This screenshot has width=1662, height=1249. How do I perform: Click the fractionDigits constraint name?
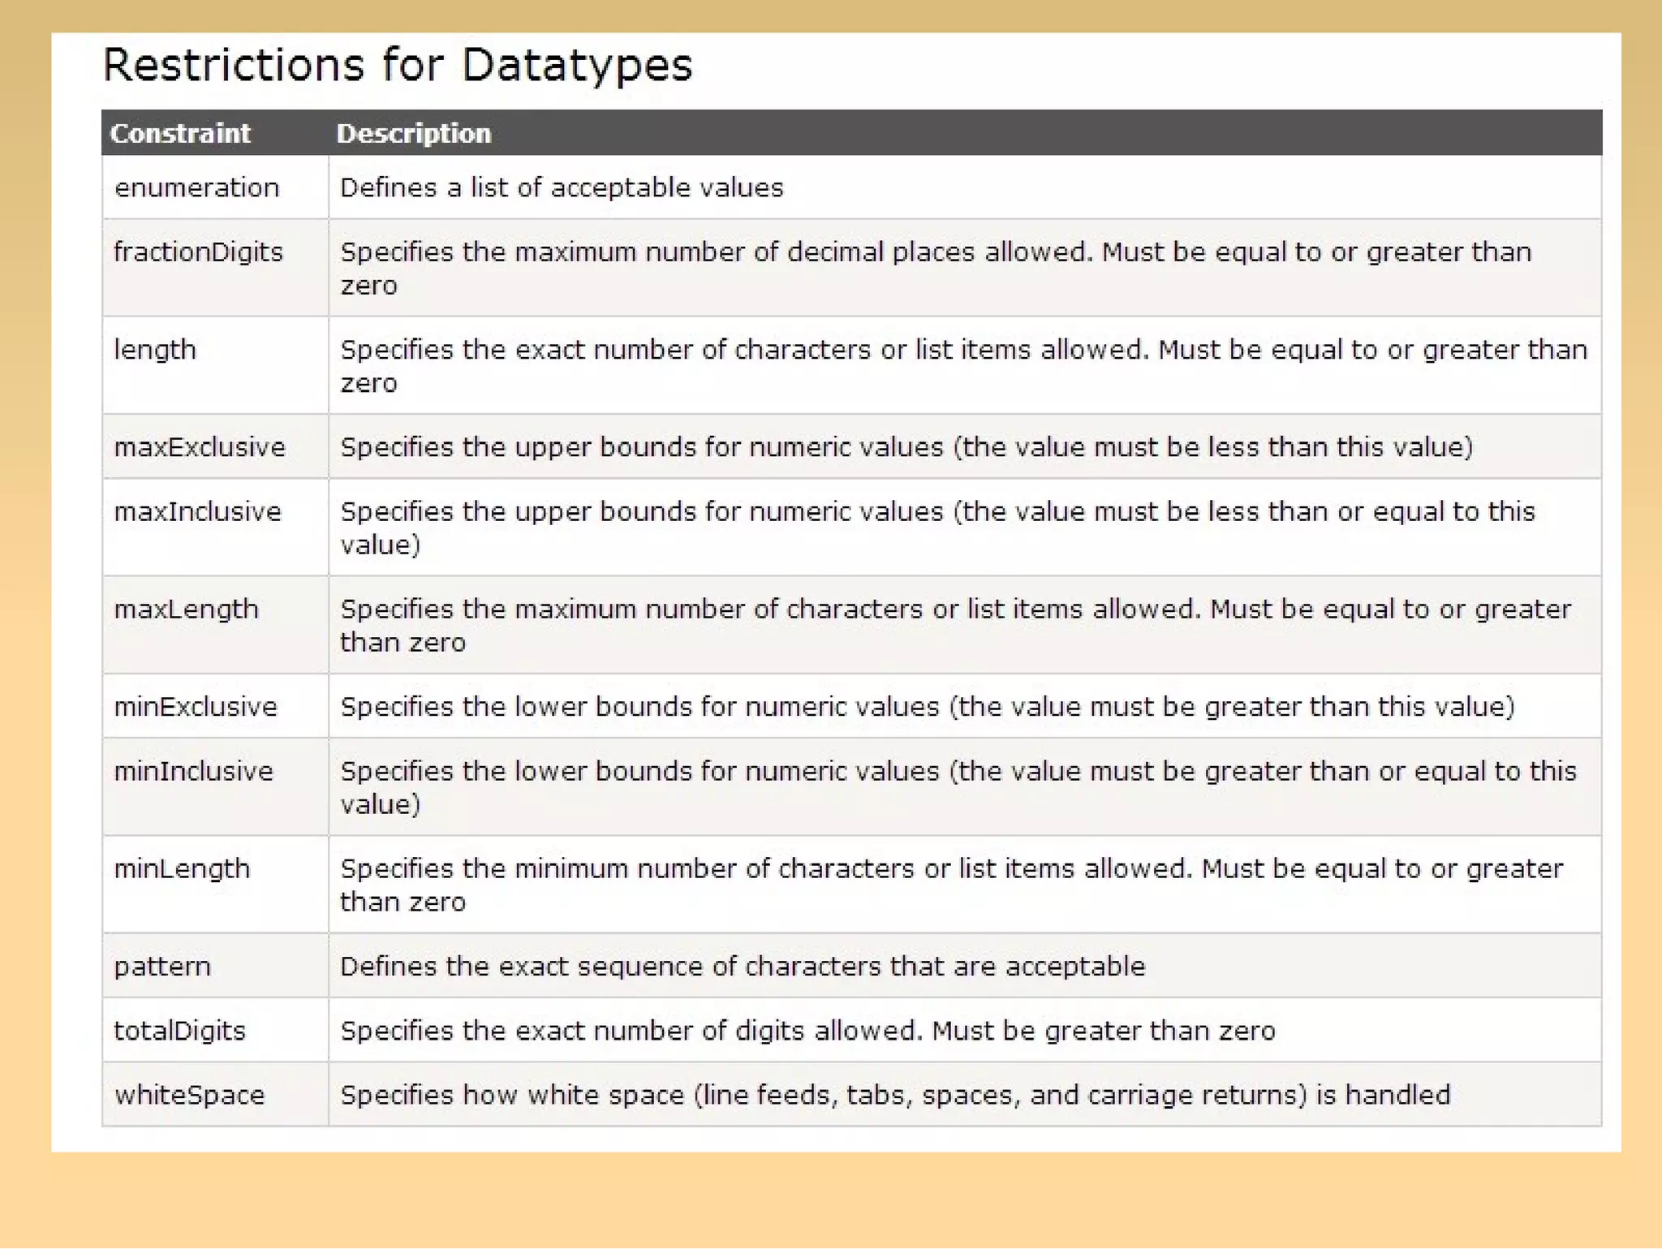point(198,252)
